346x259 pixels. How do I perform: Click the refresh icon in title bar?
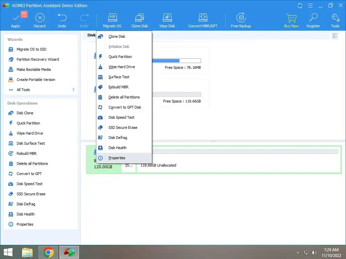coord(300,5)
